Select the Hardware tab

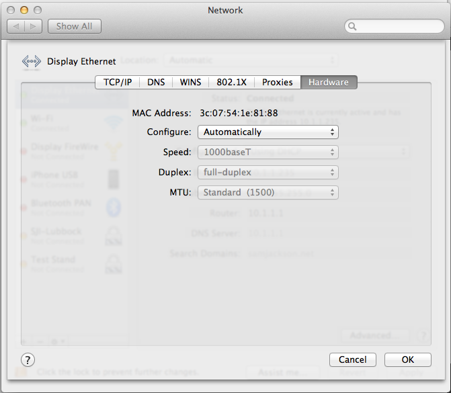tap(329, 82)
